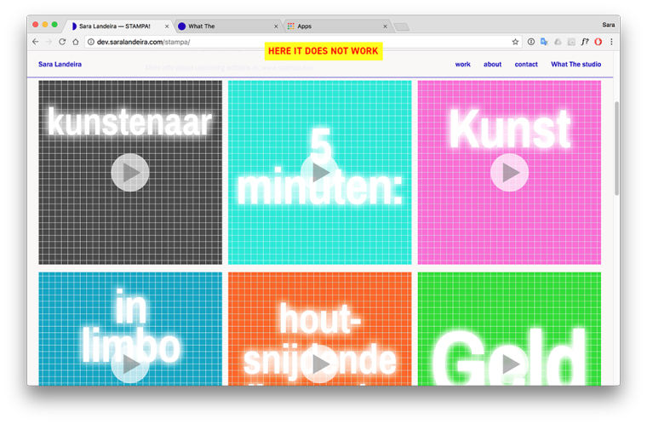Open Chrome's three-dot menu
Image resolution: width=647 pixels, height=424 pixels.
611,42
